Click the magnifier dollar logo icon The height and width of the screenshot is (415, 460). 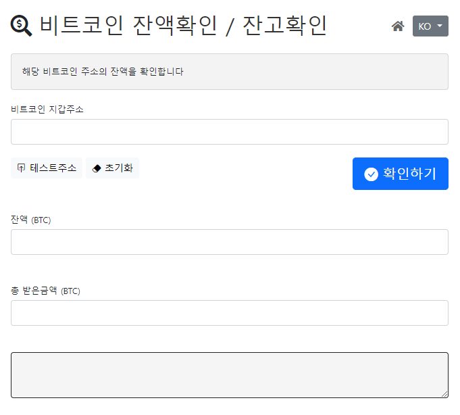click(21, 26)
